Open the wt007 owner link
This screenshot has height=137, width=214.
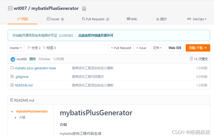(20, 8)
